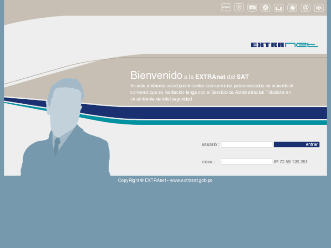This screenshot has height=248, width=331.
Task: Click the "En este ambiente usted podrá" paragraph
Action: point(212,92)
